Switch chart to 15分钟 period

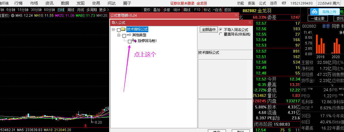23,10
